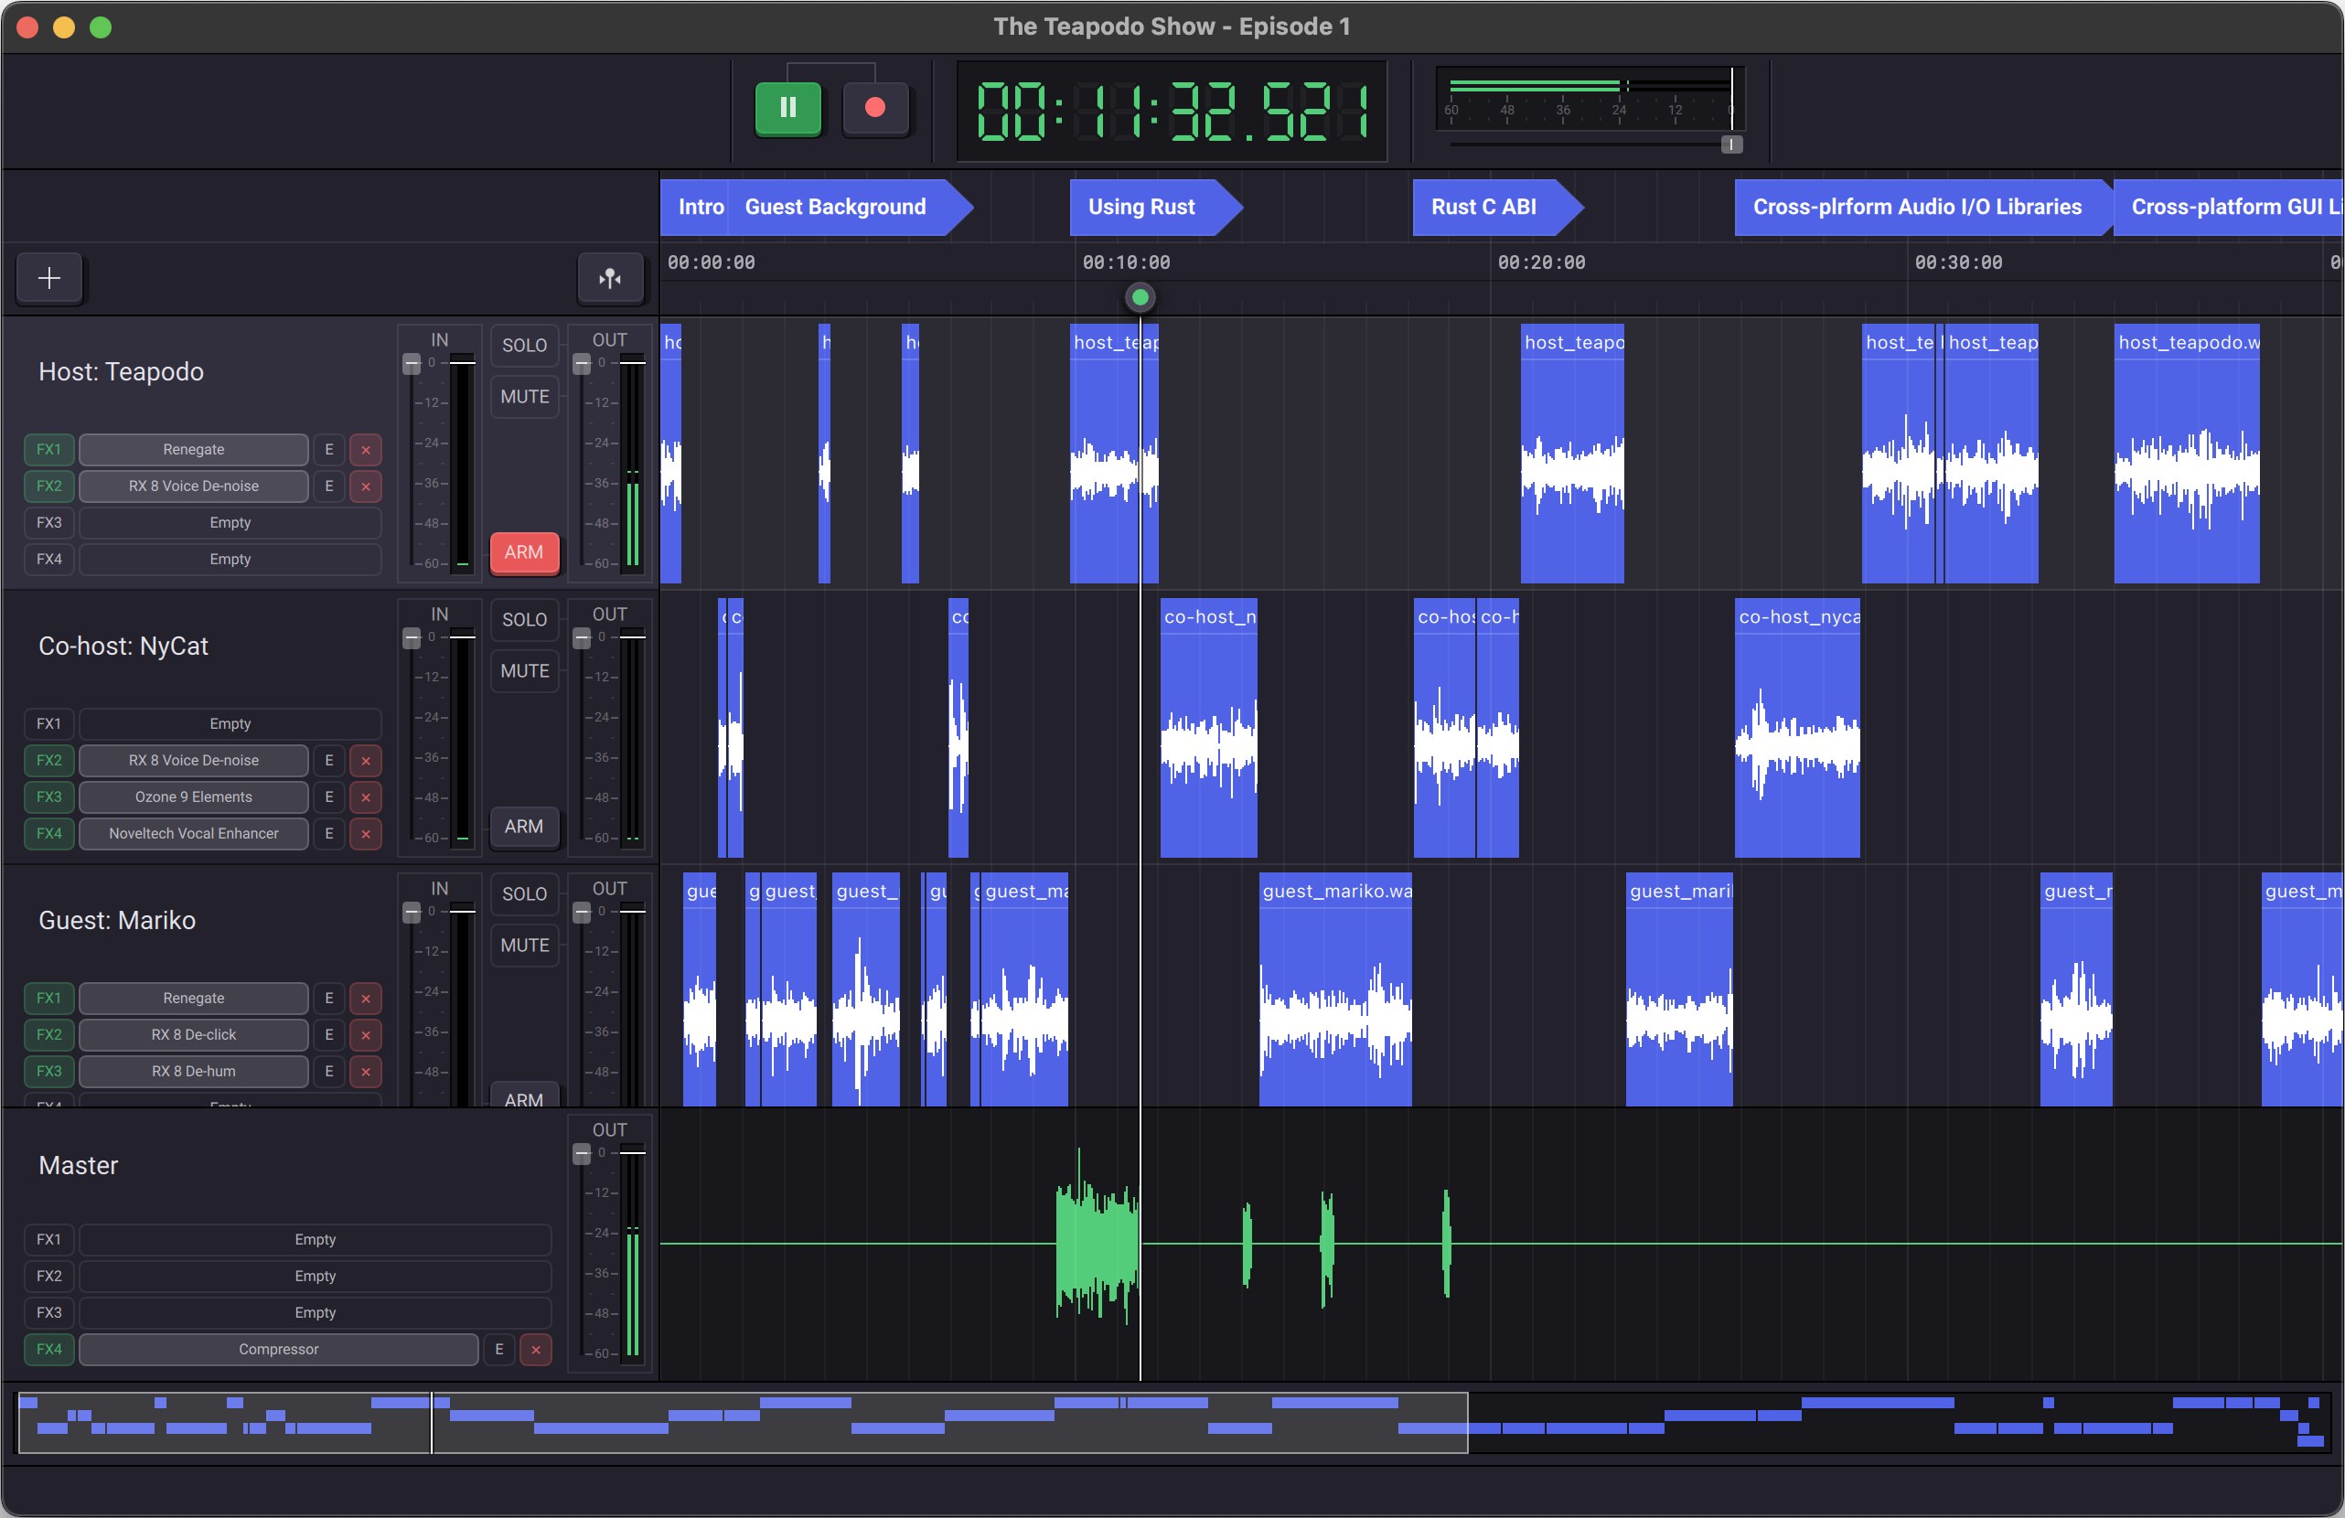The width and height of the screenshot is (2345, 1518).
Task: Click the green playhead handle on the ruler
Action: (1140, 297)
